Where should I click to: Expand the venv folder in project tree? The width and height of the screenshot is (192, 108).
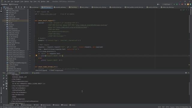(x=5, y=21)
